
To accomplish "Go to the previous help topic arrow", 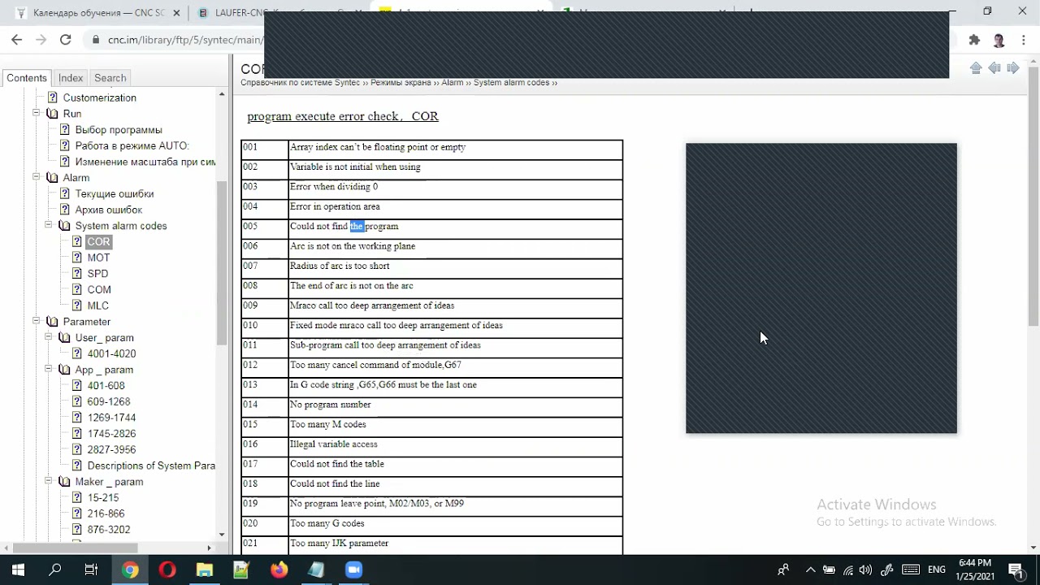I will [994, 68].
